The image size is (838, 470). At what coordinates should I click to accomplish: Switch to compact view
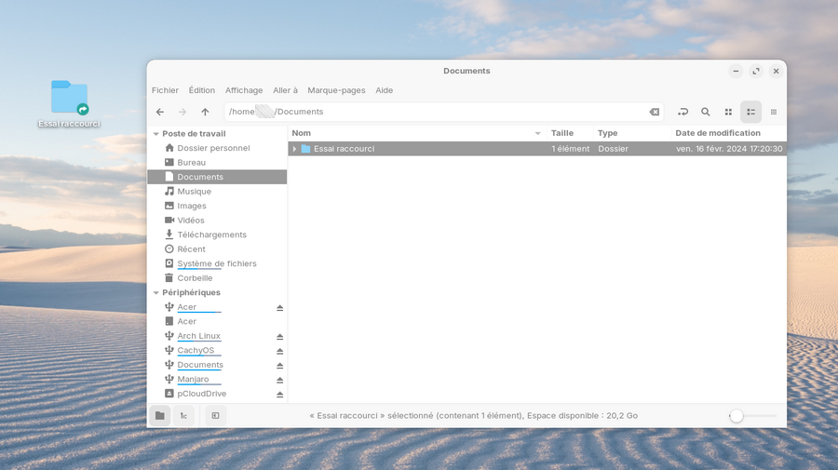coord(774,112)
